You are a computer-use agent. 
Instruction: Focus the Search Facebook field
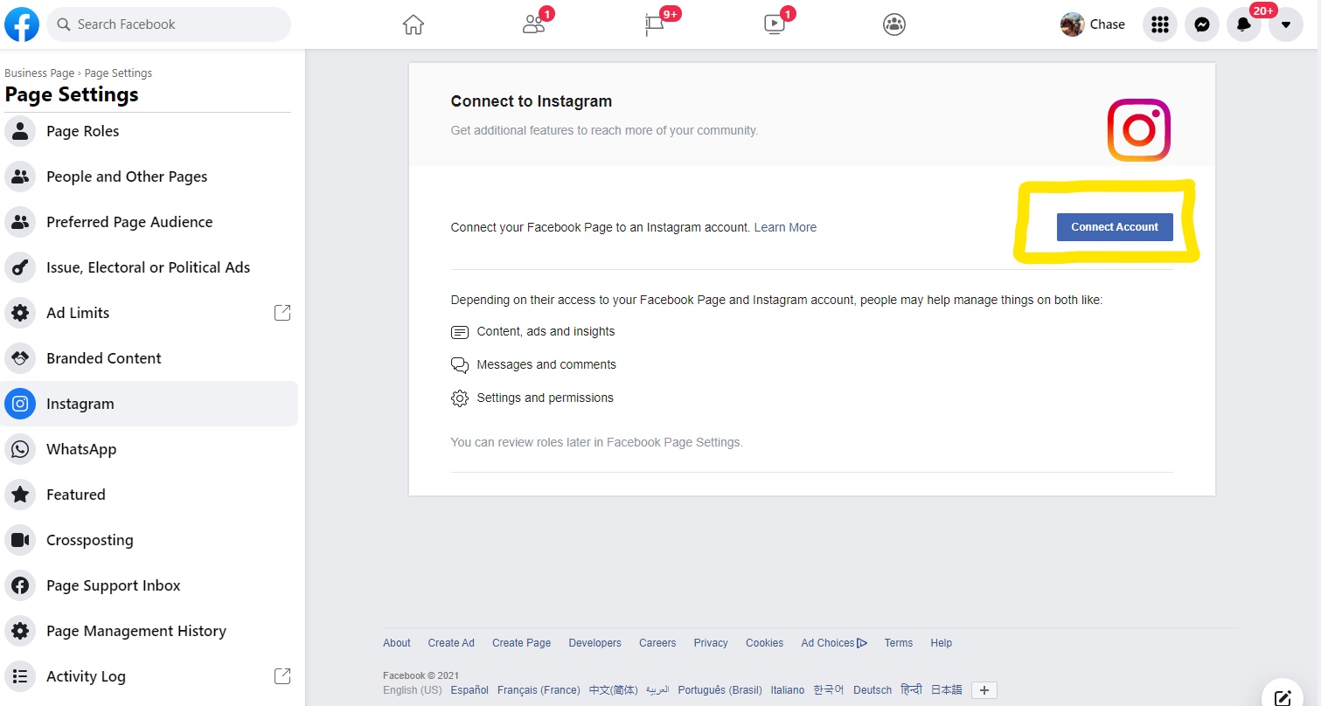[169, 24]
